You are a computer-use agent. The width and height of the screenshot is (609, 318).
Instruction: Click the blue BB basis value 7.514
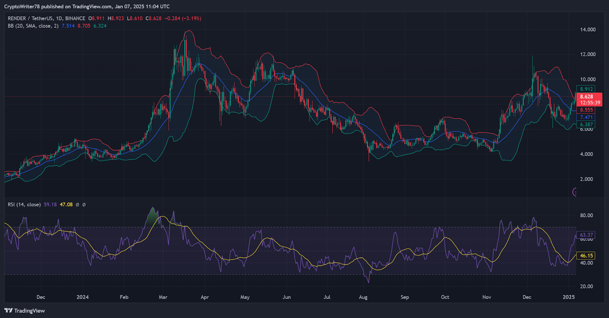click(x=68, y=26)
